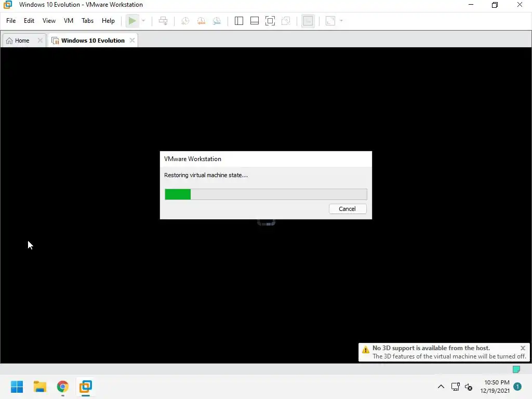
Task: Select the Windows 10 Evolution tab
Action: (92, 41)
